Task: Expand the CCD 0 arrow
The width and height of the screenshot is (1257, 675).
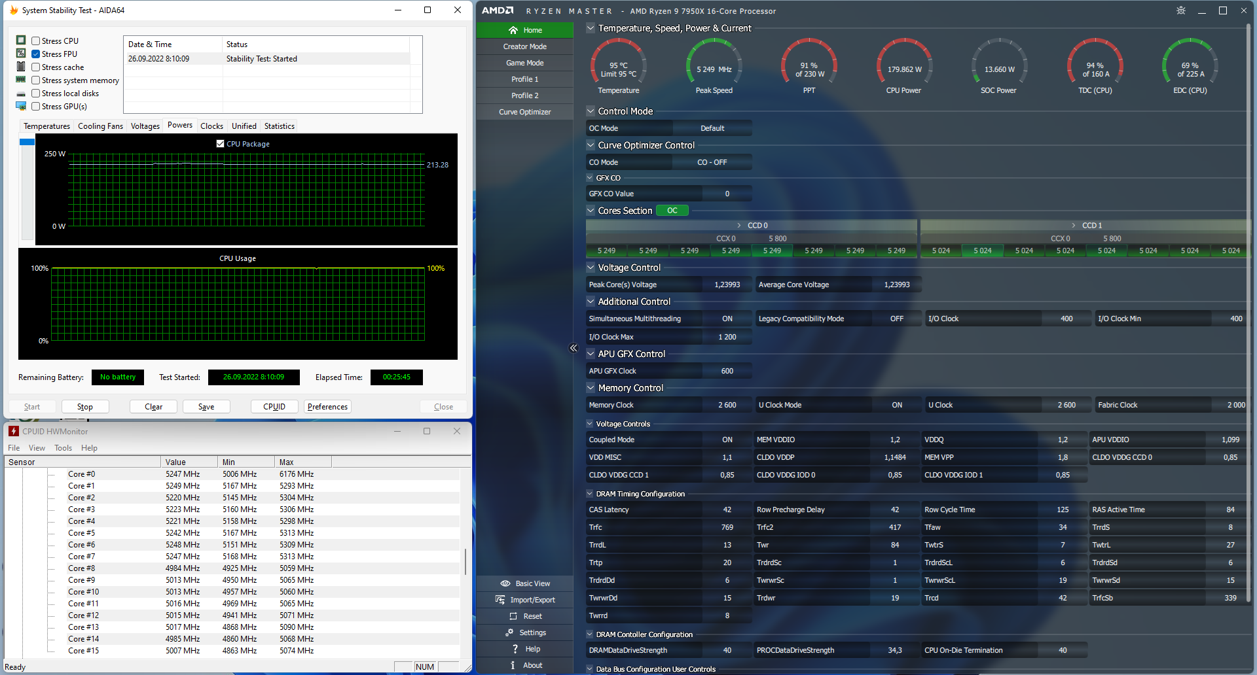Action: [739, 226]
